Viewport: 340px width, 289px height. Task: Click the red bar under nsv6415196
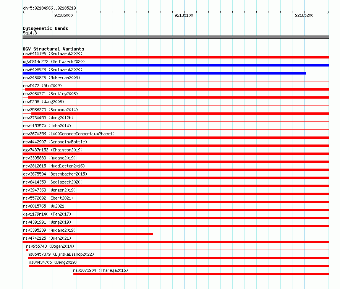coord(176,57)
